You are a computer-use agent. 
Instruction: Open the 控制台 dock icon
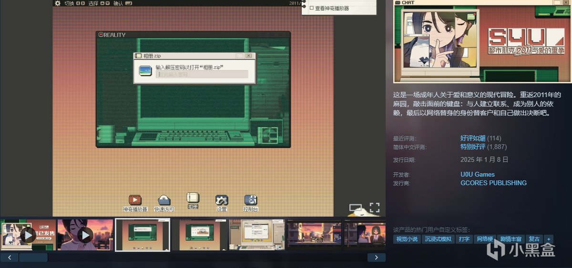[x=251, y=200]
